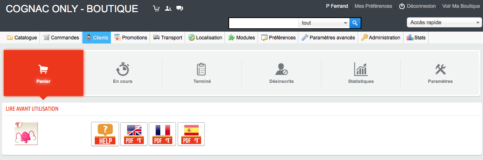Open the Modules menu
Screen dimensions: 483x160
(242, 37)
